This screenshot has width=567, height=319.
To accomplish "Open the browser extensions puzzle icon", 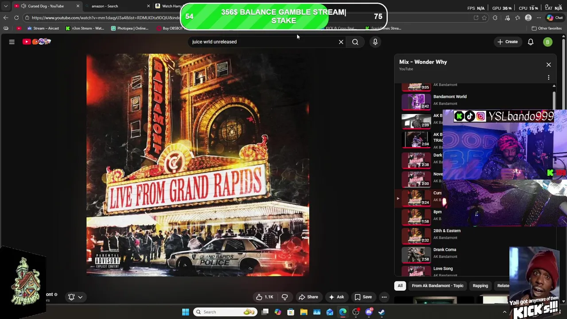I will pyautogui.click(x=495, y=18).
